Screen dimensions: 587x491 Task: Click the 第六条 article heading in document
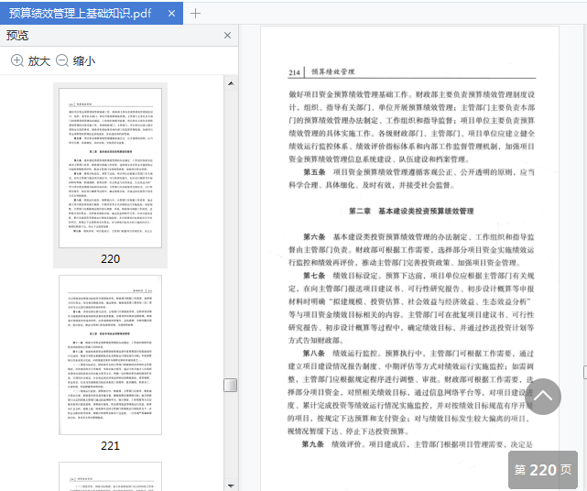point(314,236)
